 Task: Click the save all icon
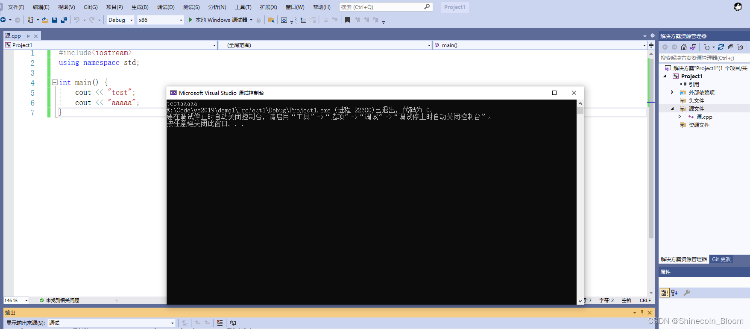pos(64,20)
